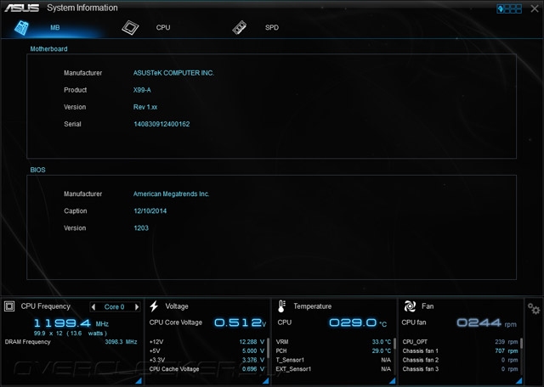The image size is (544, 387).
Task: Click the Motherboard section heading
Action: coord(48,49)
